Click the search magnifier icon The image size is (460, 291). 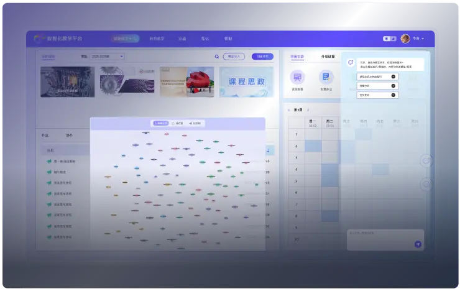[x=217, y=57]
